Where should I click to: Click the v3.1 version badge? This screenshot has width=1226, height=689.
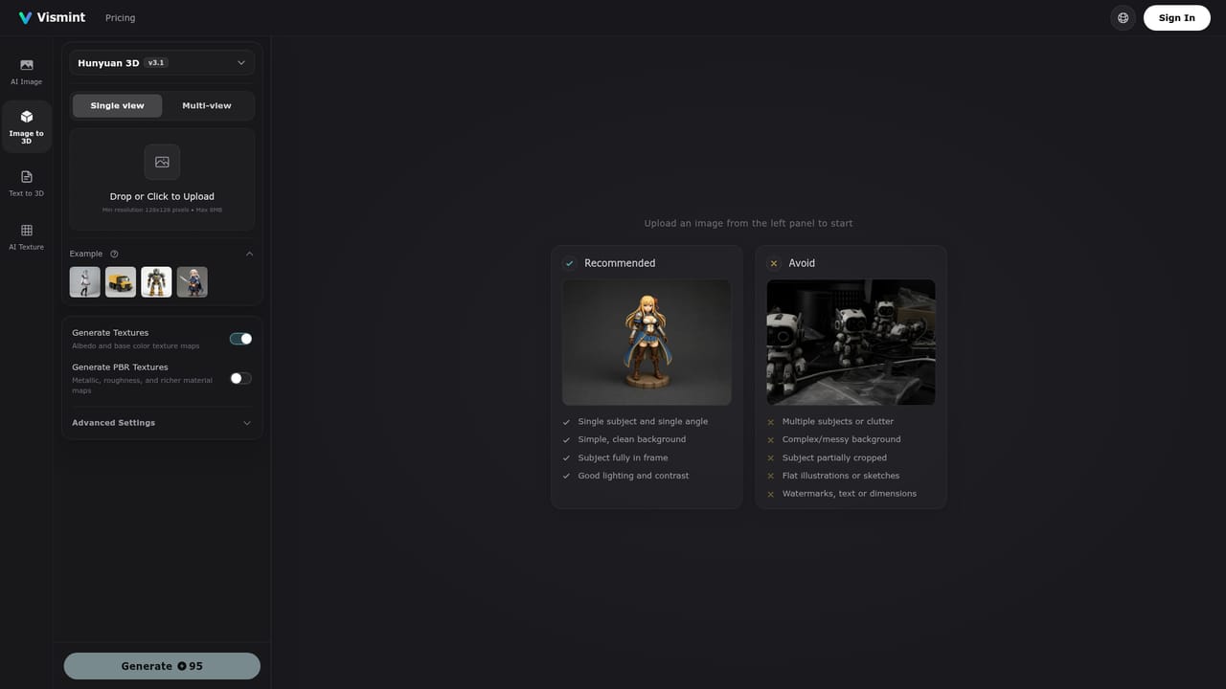156,63
